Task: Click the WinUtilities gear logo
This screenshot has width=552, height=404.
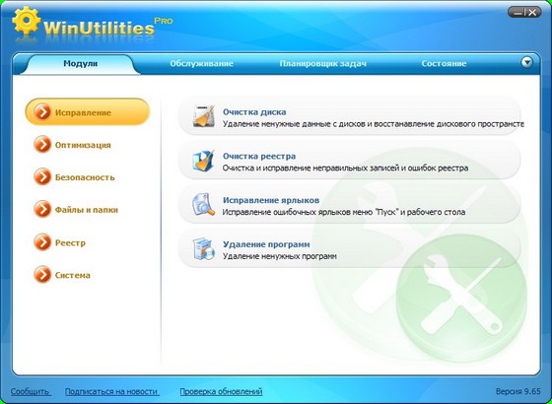Action: pyautogui.click(x=27, y=21)
